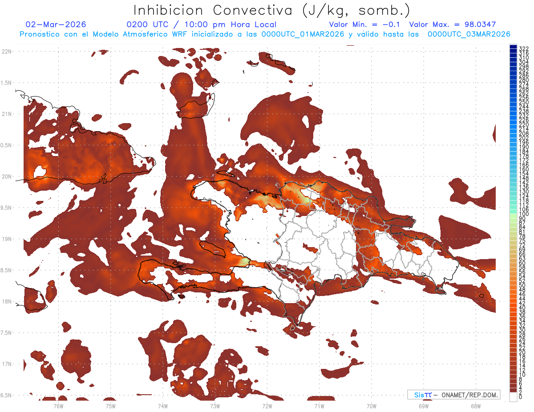Click the '40' value on the color scale
Screen dimensions: 534x412
point(522,308)
